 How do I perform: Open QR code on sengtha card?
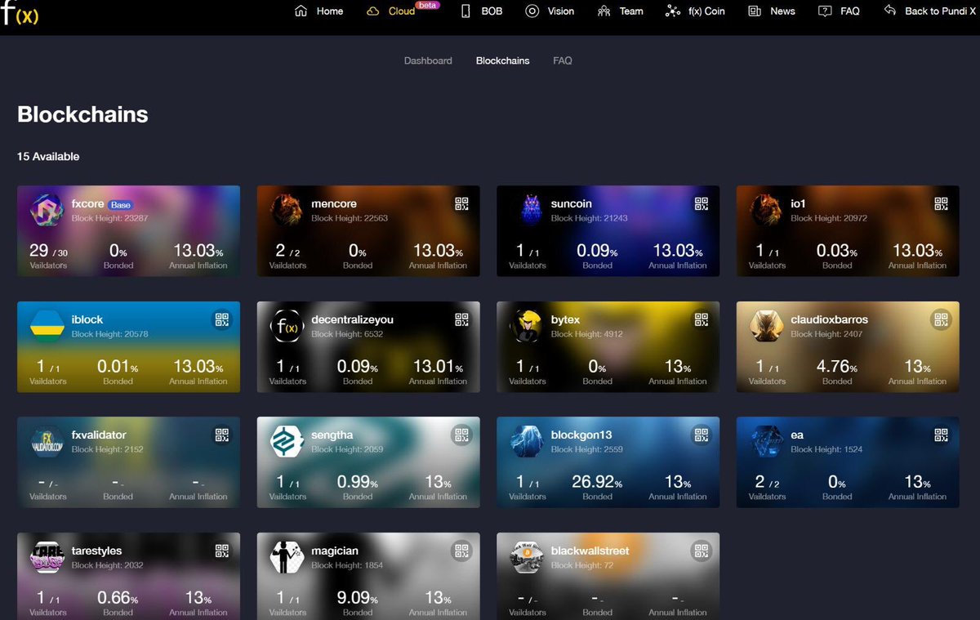[461, 435]
